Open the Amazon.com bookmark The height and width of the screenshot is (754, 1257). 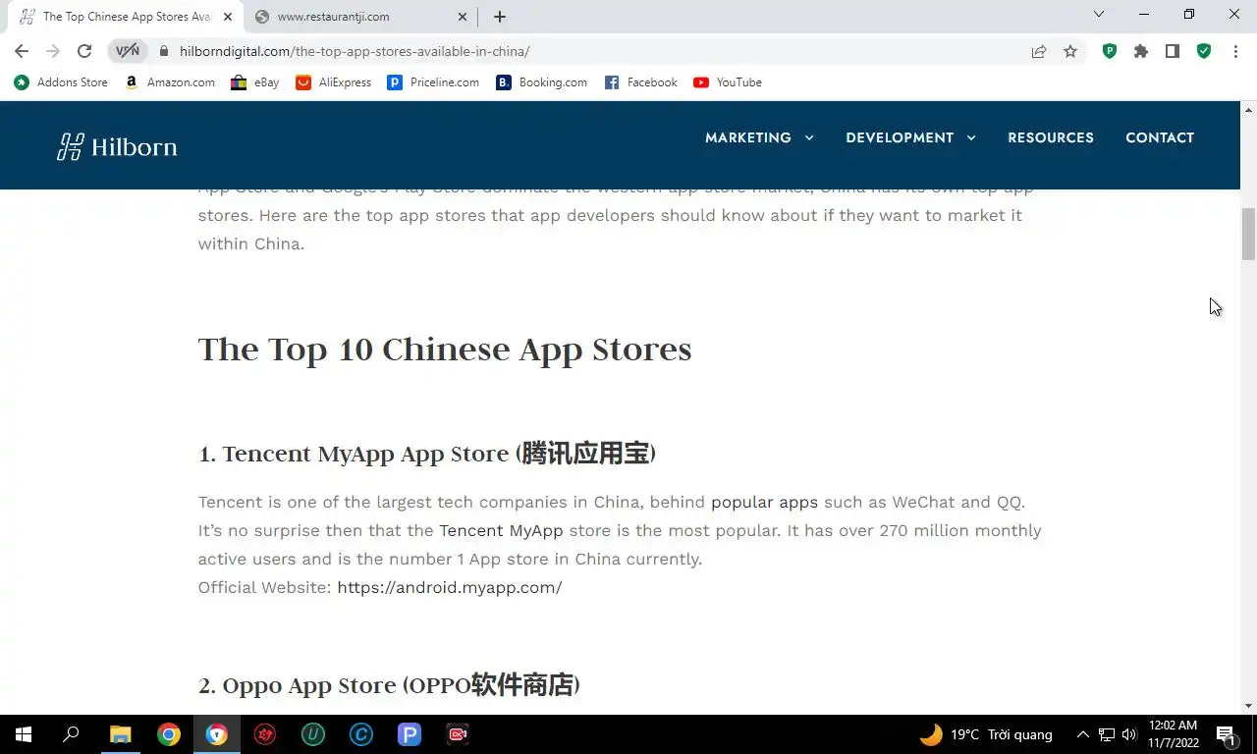pos(170,82)
